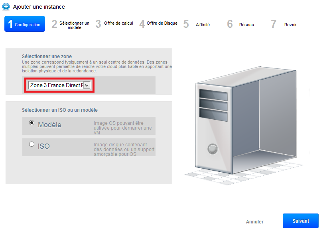323x231 pixels.
Task: Choose the ISO radio button
Action: point(32,144)
